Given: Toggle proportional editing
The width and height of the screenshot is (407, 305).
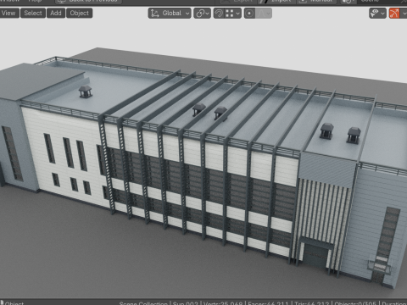Looking at the screenshot, I should (x=249, y=14).
